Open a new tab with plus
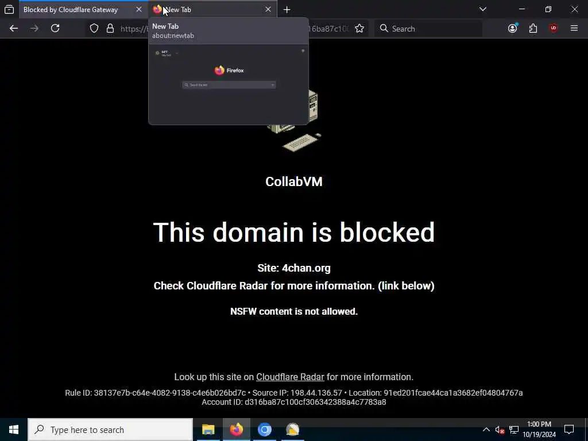588x441 pixels. [x=287, y=10]
